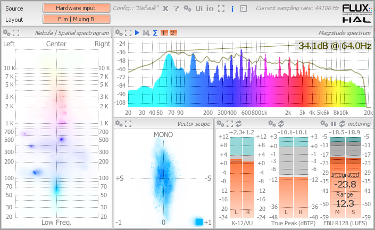Open the Vector scope settings gear
The height and width of the screenshot is (230, 375).
119,124
